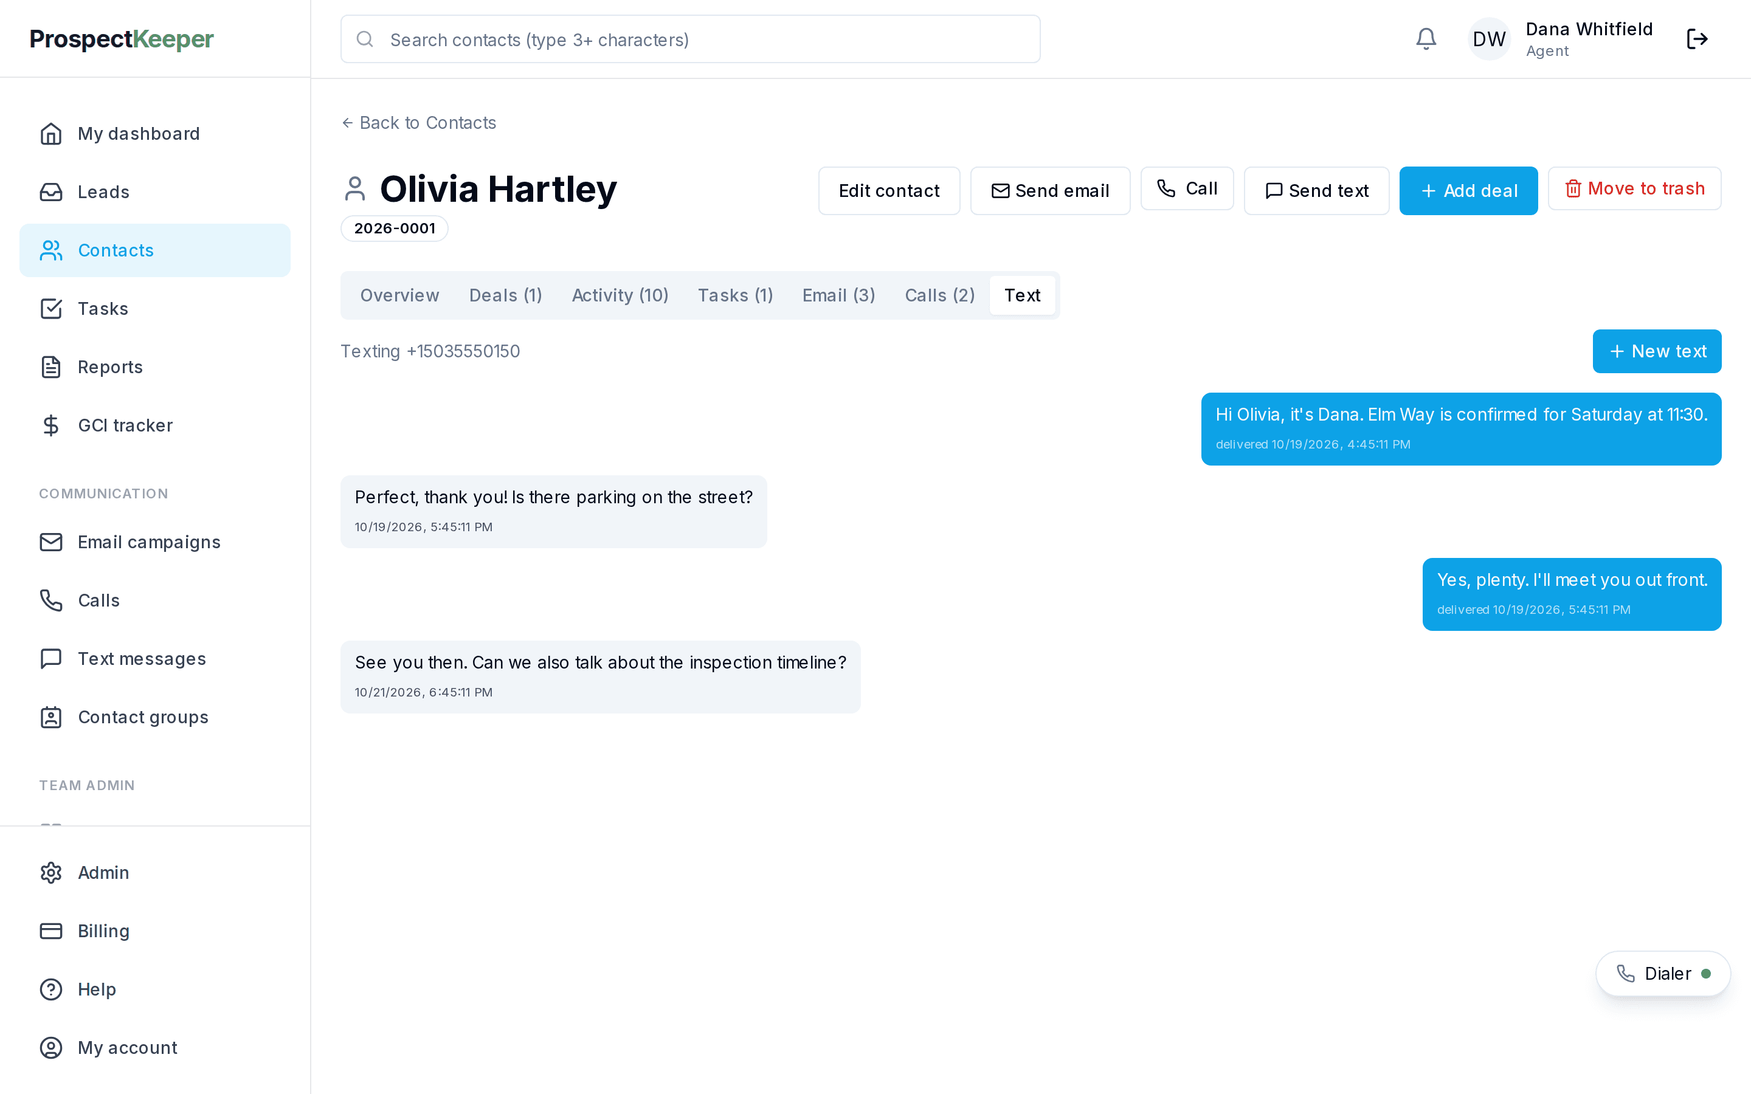Click the logout arrow icon
This screenshot has height=1094, width=1751.
pyautogui.click(x=1697, y=39)
